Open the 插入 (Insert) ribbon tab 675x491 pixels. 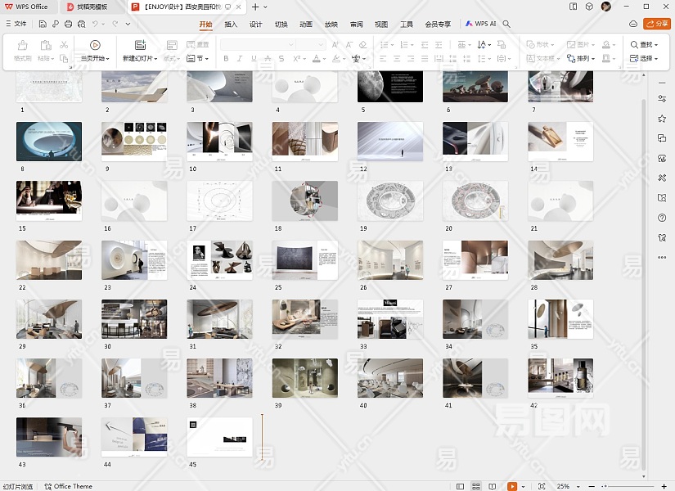pyautogui.click(x=231, y=25)
